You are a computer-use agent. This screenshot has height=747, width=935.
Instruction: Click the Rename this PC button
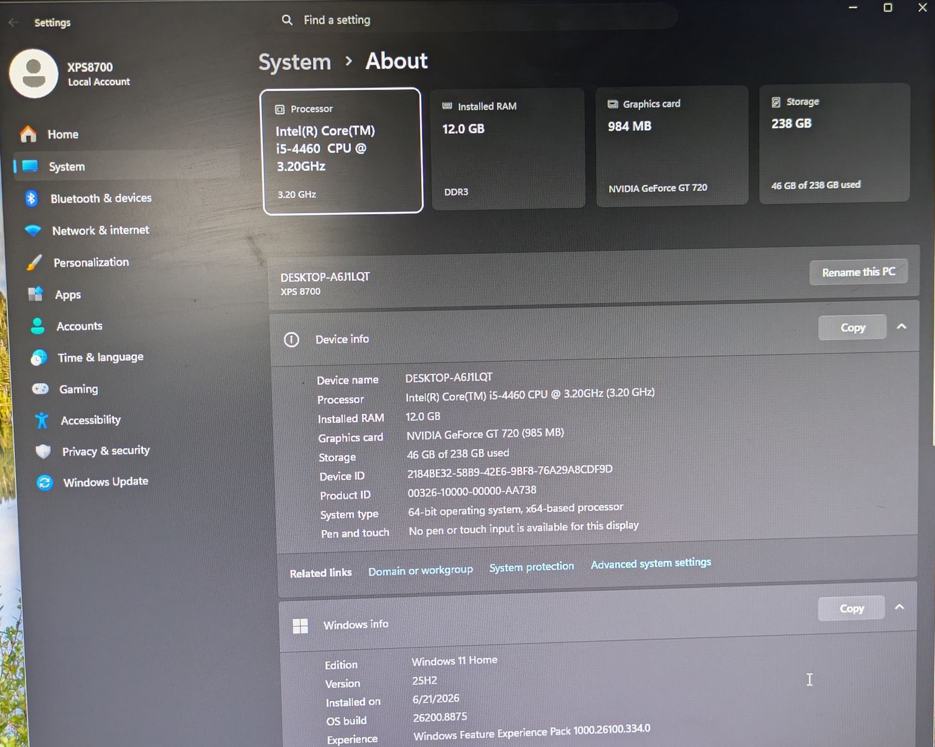(858, 272)
